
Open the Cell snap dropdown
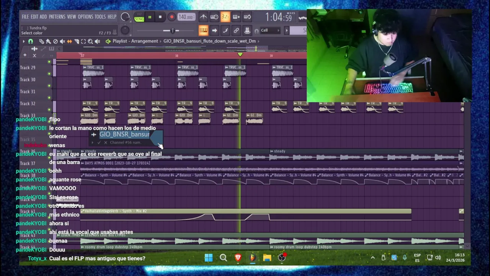click(270, 30)
